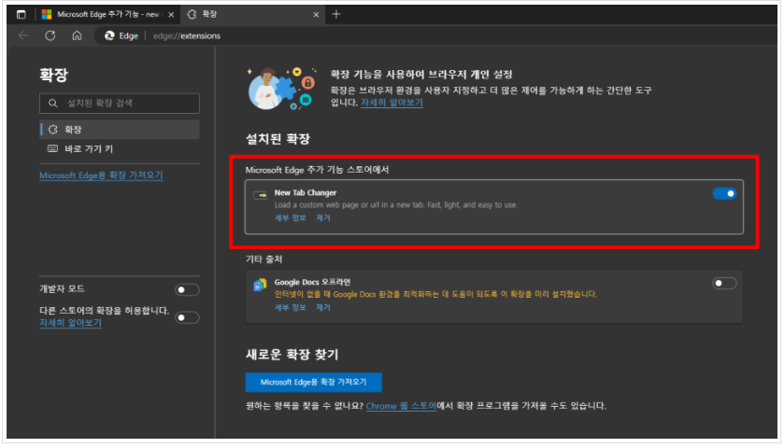This screenshot has width=784, height=448.
Task: Switch to the 확장 tab
Action: tap(252, 15)
